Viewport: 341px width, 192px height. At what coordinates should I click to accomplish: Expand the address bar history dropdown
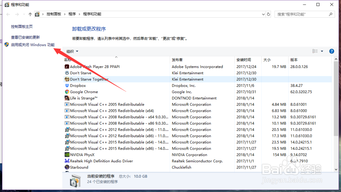tap(263, 14)
